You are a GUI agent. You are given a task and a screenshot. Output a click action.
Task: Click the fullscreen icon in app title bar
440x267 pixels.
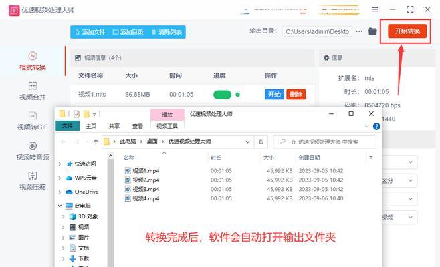click(410, 9)
